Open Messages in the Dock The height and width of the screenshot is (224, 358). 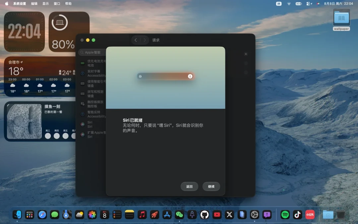click(55, 215)
